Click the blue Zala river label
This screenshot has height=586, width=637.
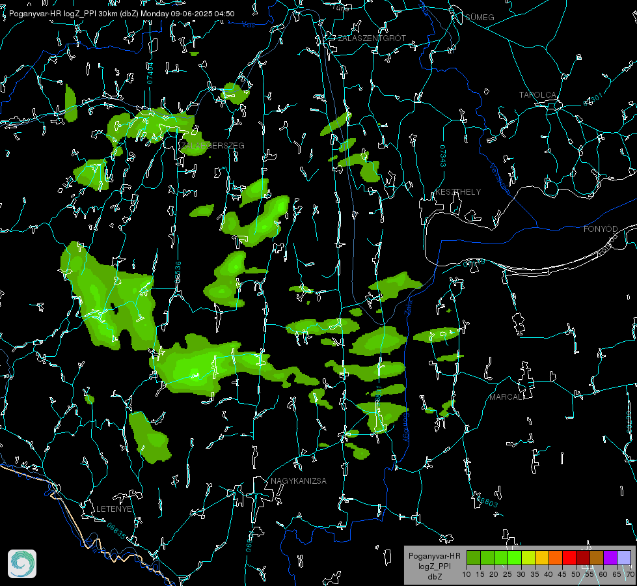pos(408,306)
